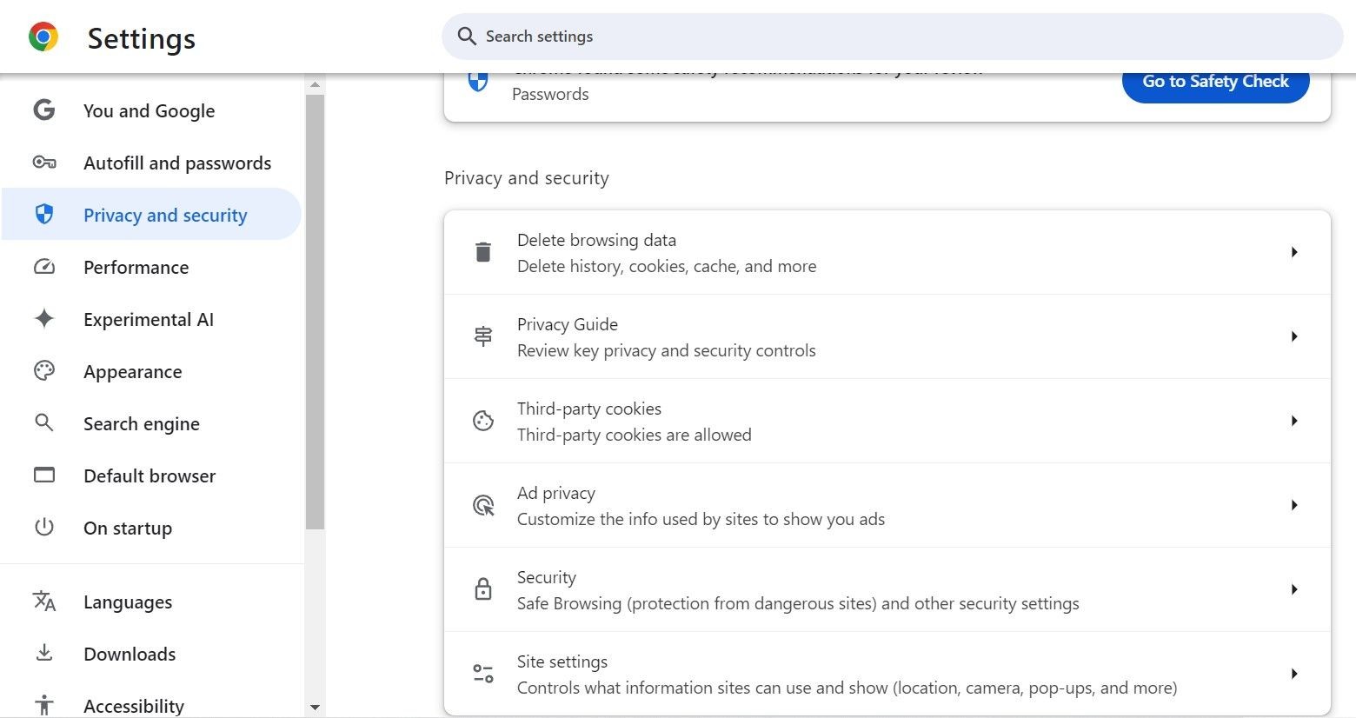Screen dimensions: 1356x718
Task: Select Privacy and security menu item
Action: 151,215
